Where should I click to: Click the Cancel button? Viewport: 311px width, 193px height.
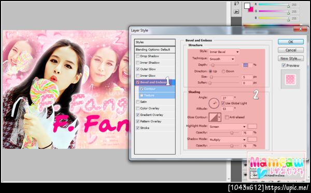(x=291, y=50)
